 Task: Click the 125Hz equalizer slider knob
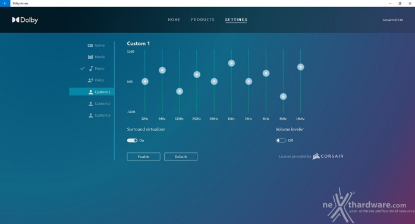tap(180, 91)
